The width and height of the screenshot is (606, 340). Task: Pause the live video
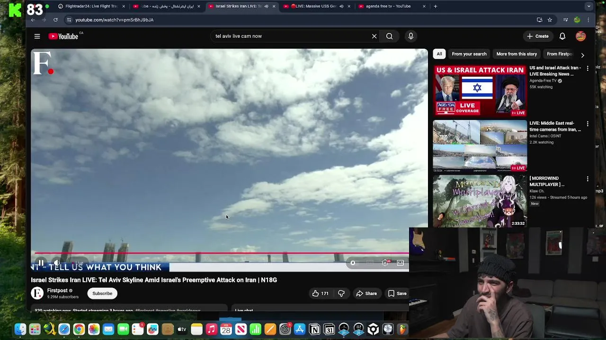[41, 263]
